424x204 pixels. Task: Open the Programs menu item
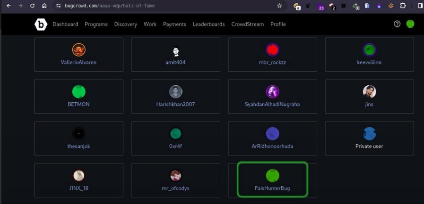[x=96, y=24]
